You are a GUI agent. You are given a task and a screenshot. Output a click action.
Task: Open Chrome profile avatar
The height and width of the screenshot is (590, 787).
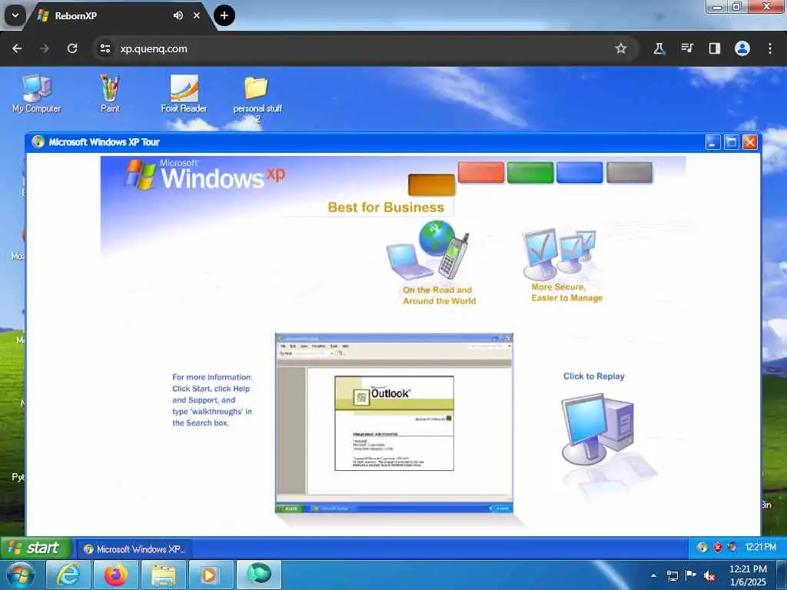(x=742, y=48)
